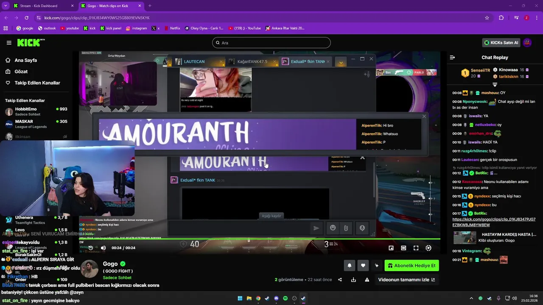Open browser extensions menu
Viewport: 543px width, 305px height.
(501, 18)
